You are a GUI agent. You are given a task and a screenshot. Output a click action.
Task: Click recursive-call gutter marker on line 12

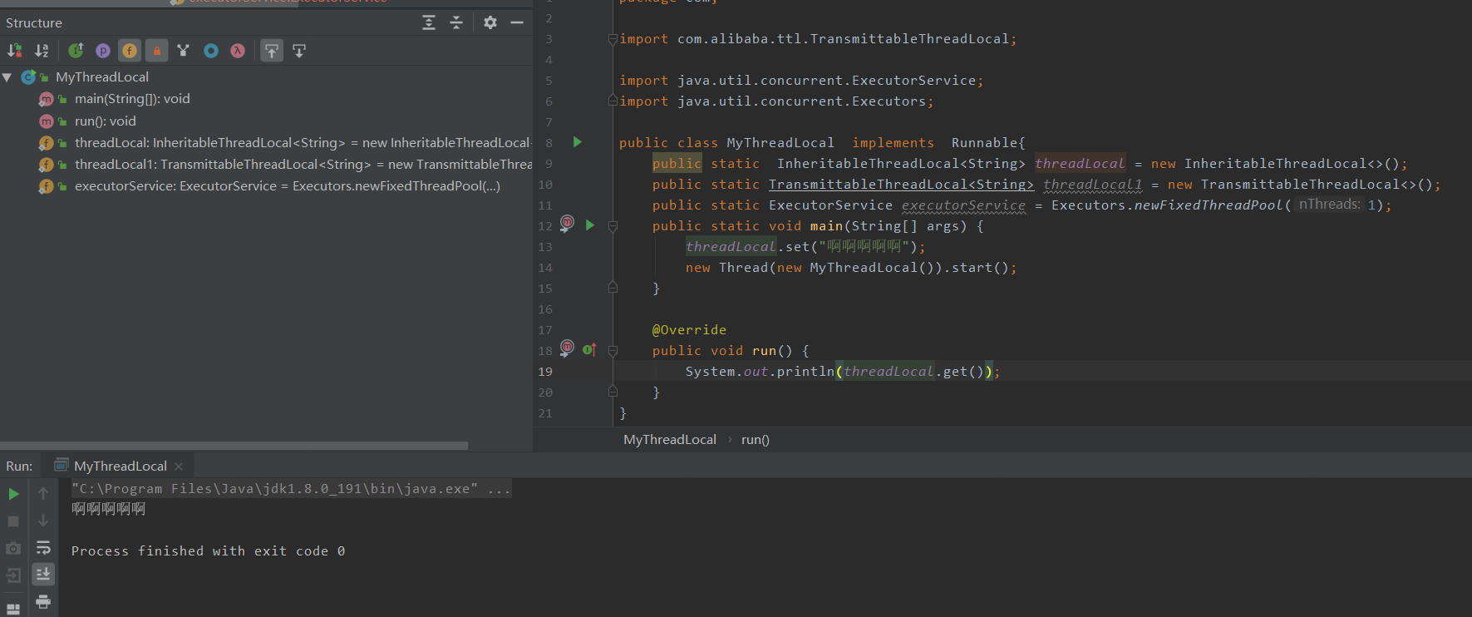point(567,224)
